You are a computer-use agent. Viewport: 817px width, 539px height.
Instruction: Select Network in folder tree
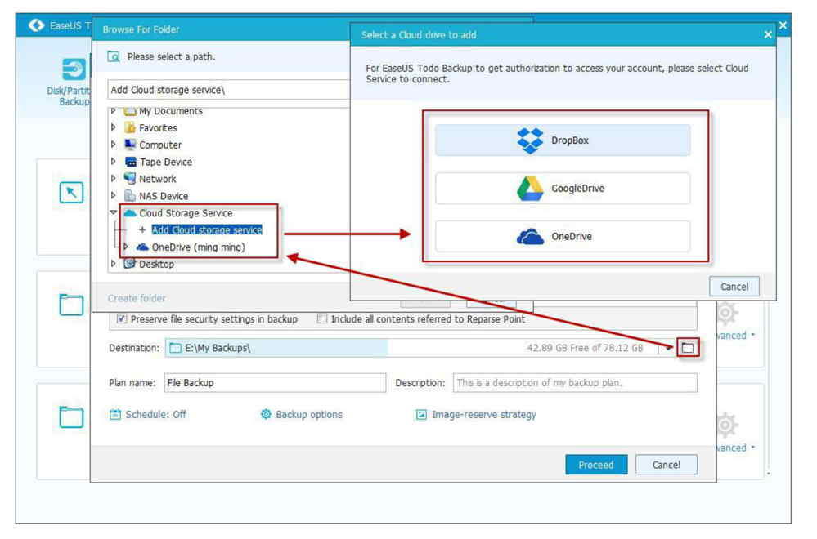tap(157, 179)
